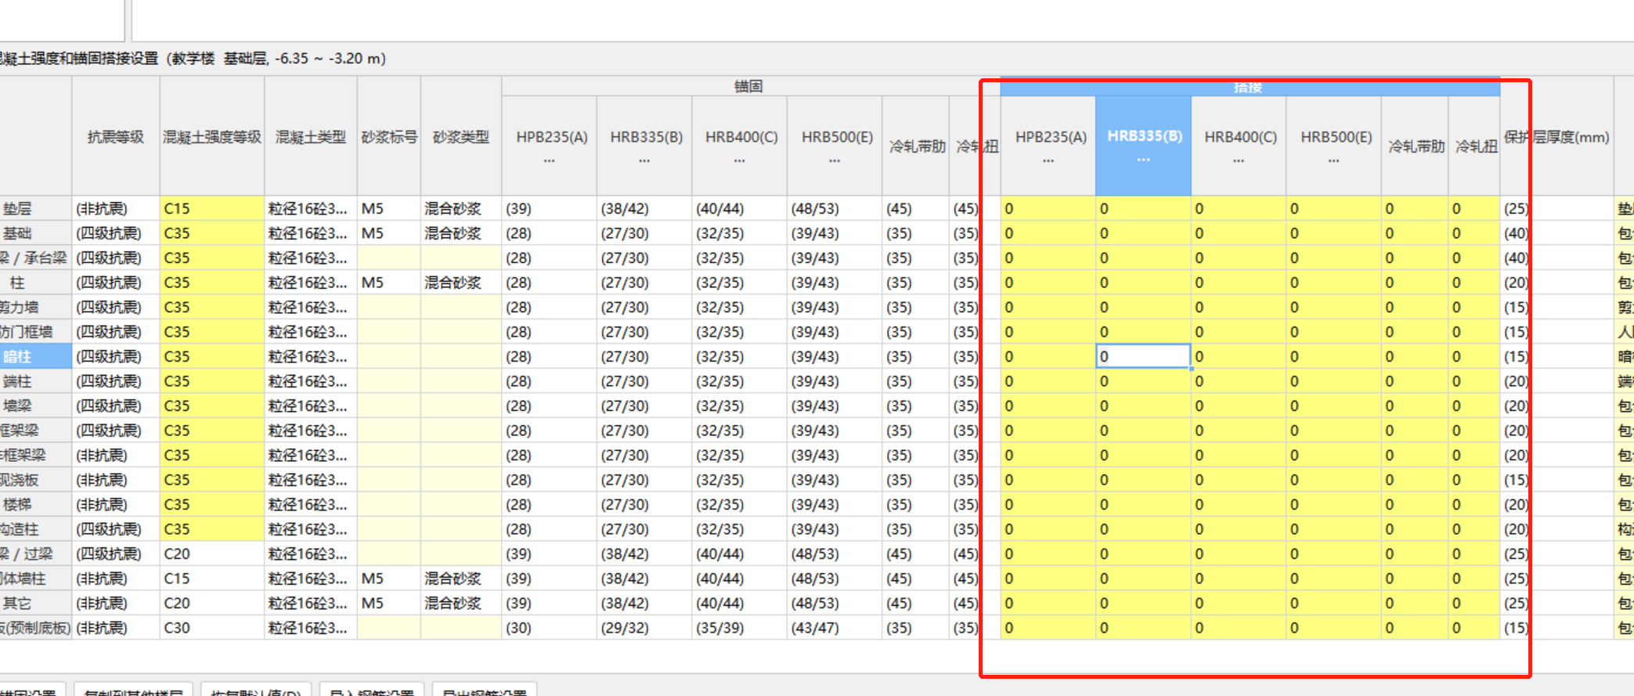Select the 端柱 row header
This screenshot has height=696, width=1634.
coord(35,381)
